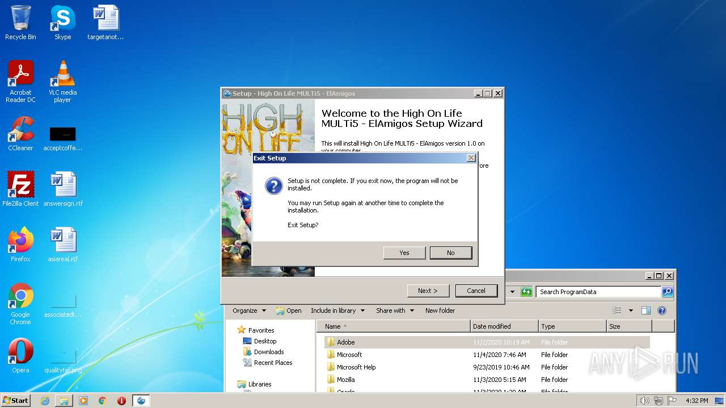Open Explorer help icon
This screenshot has width=726, height=408.
(661, 311)
